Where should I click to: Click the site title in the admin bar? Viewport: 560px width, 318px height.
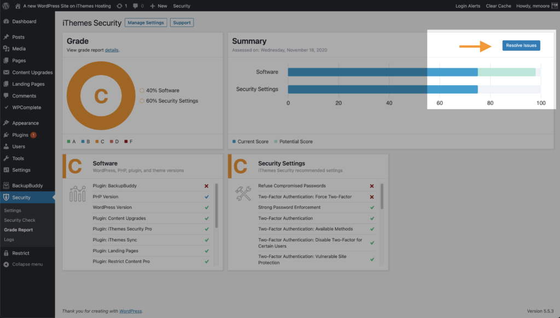point(67,6)
